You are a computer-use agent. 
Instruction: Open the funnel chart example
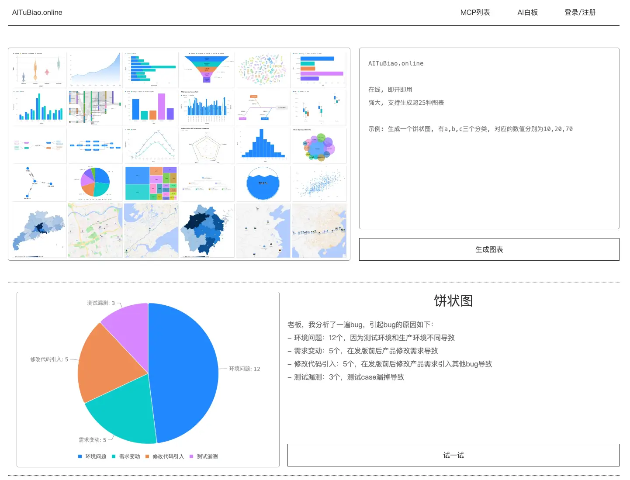(207, 69)
